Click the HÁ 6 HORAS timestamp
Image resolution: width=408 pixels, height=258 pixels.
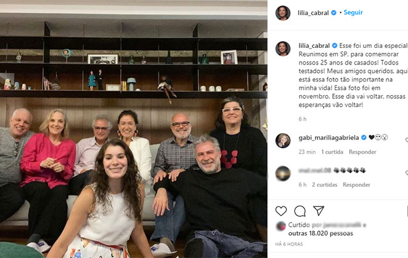(x=289, y=244)
